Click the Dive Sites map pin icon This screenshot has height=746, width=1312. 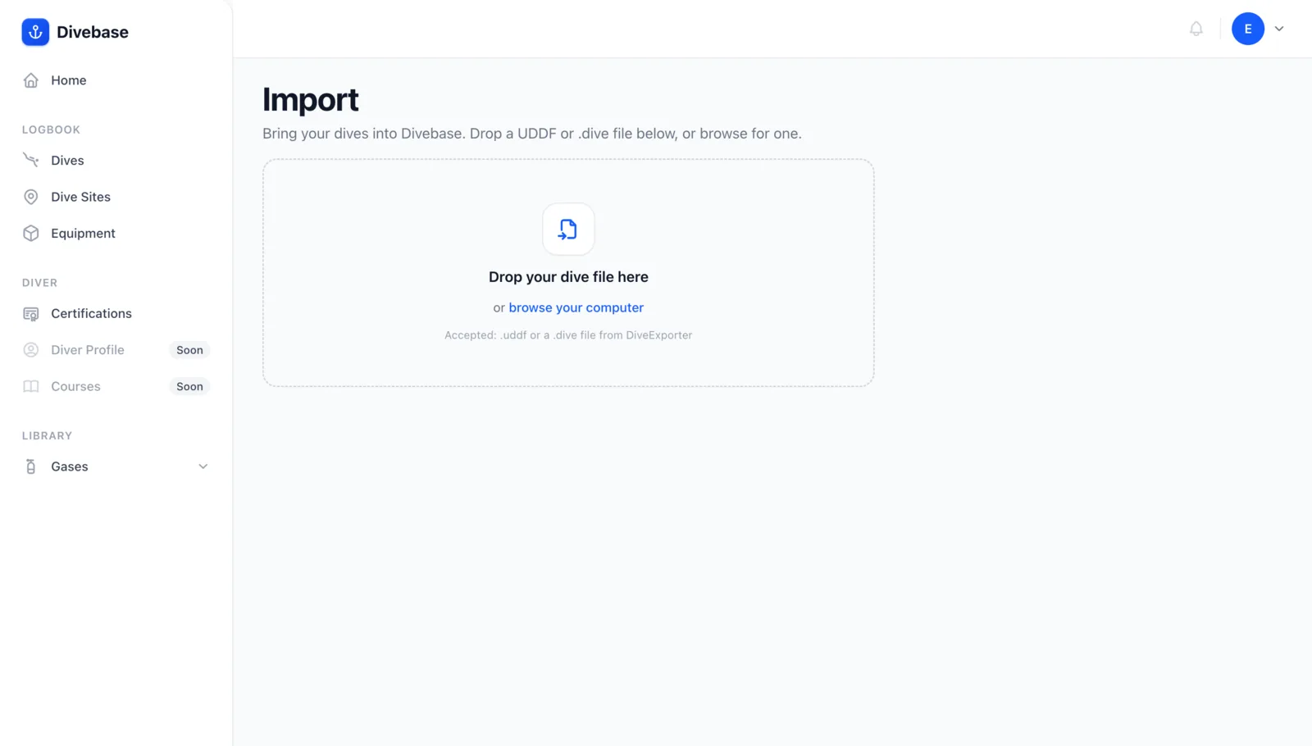point(31,197)
